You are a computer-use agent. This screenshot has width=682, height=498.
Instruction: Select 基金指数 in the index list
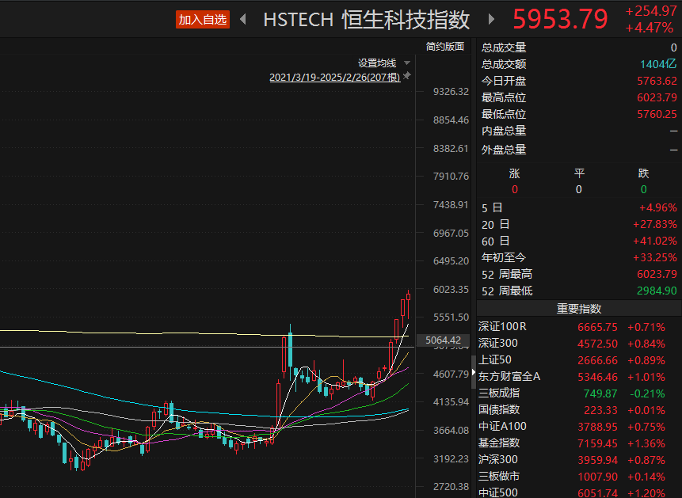[x=499, y=443]
